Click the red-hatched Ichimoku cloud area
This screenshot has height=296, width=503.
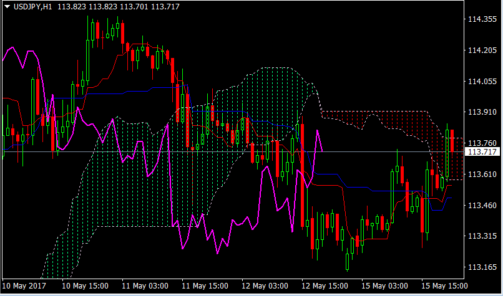[x=399, y=118]
